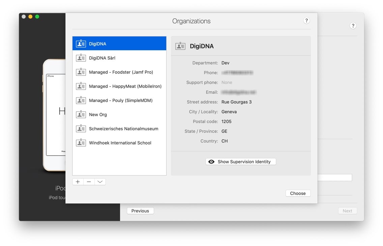Click the New Org organization icon
Screen dimensions: 383x246
[81, 115]
